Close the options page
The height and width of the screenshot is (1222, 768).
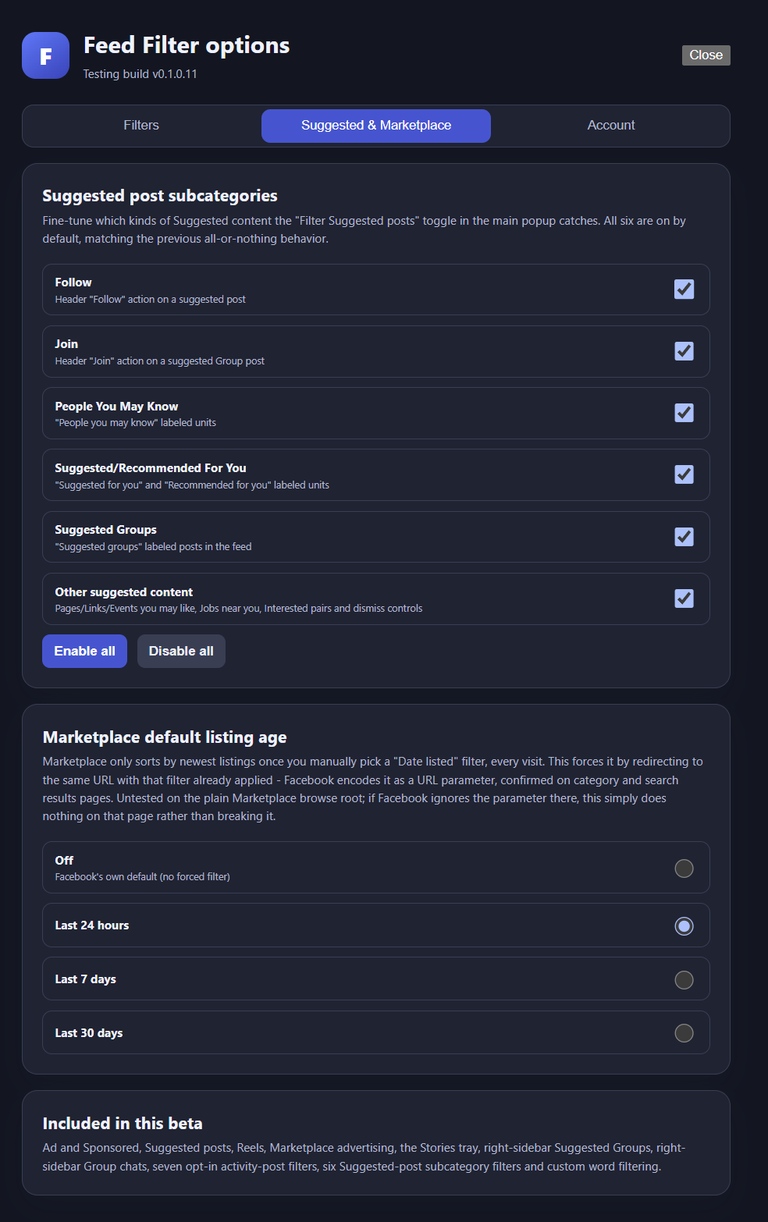pos(706,55)
